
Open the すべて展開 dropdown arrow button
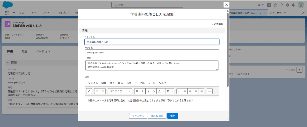(299, 70)
